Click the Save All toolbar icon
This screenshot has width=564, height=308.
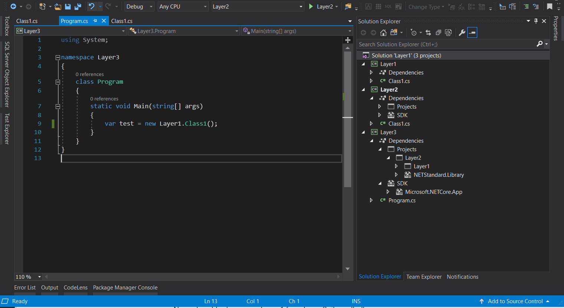(78, 7)
